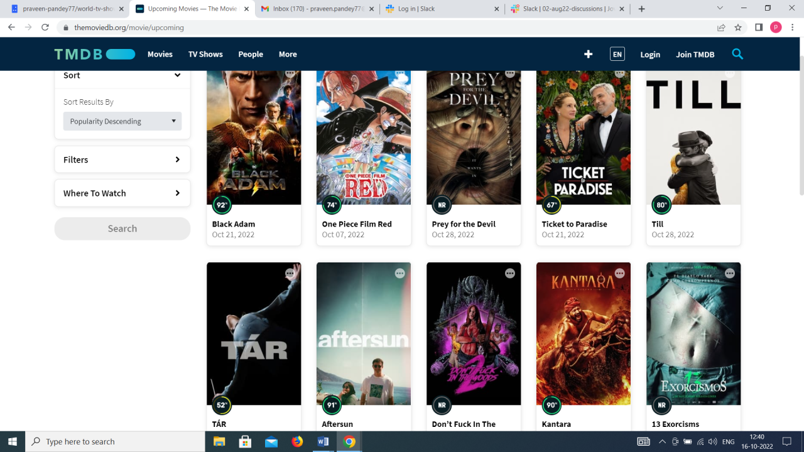
Task: Open TÁR movie poster thumbnail
Action: [254, 333]
